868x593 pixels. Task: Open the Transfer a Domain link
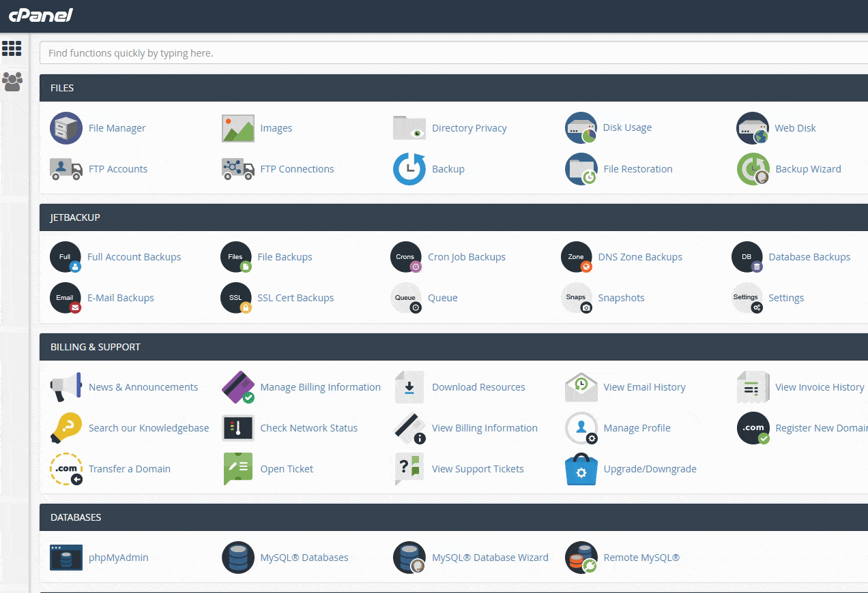(x=130, y=469)
